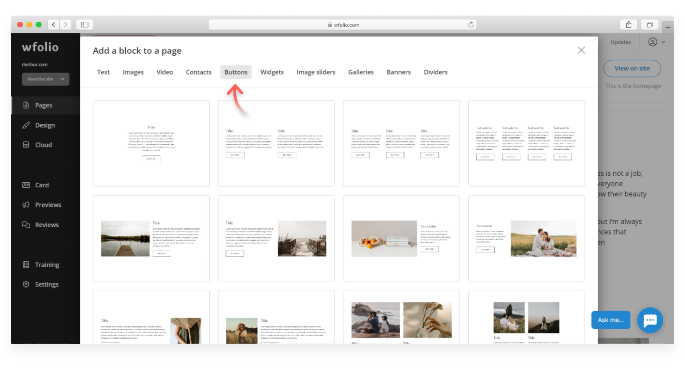Open a new Safari tab
The width and height of the screenshot is (685, 369).
pyautogui.click(x=668, y=28)
